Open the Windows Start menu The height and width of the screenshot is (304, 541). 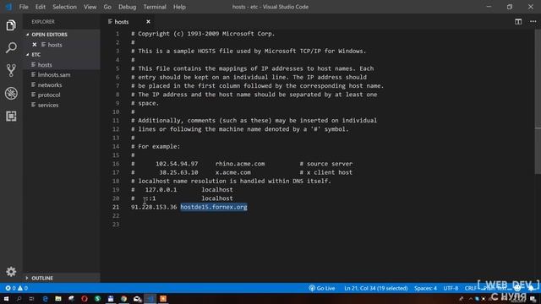(x=6, y=298)
